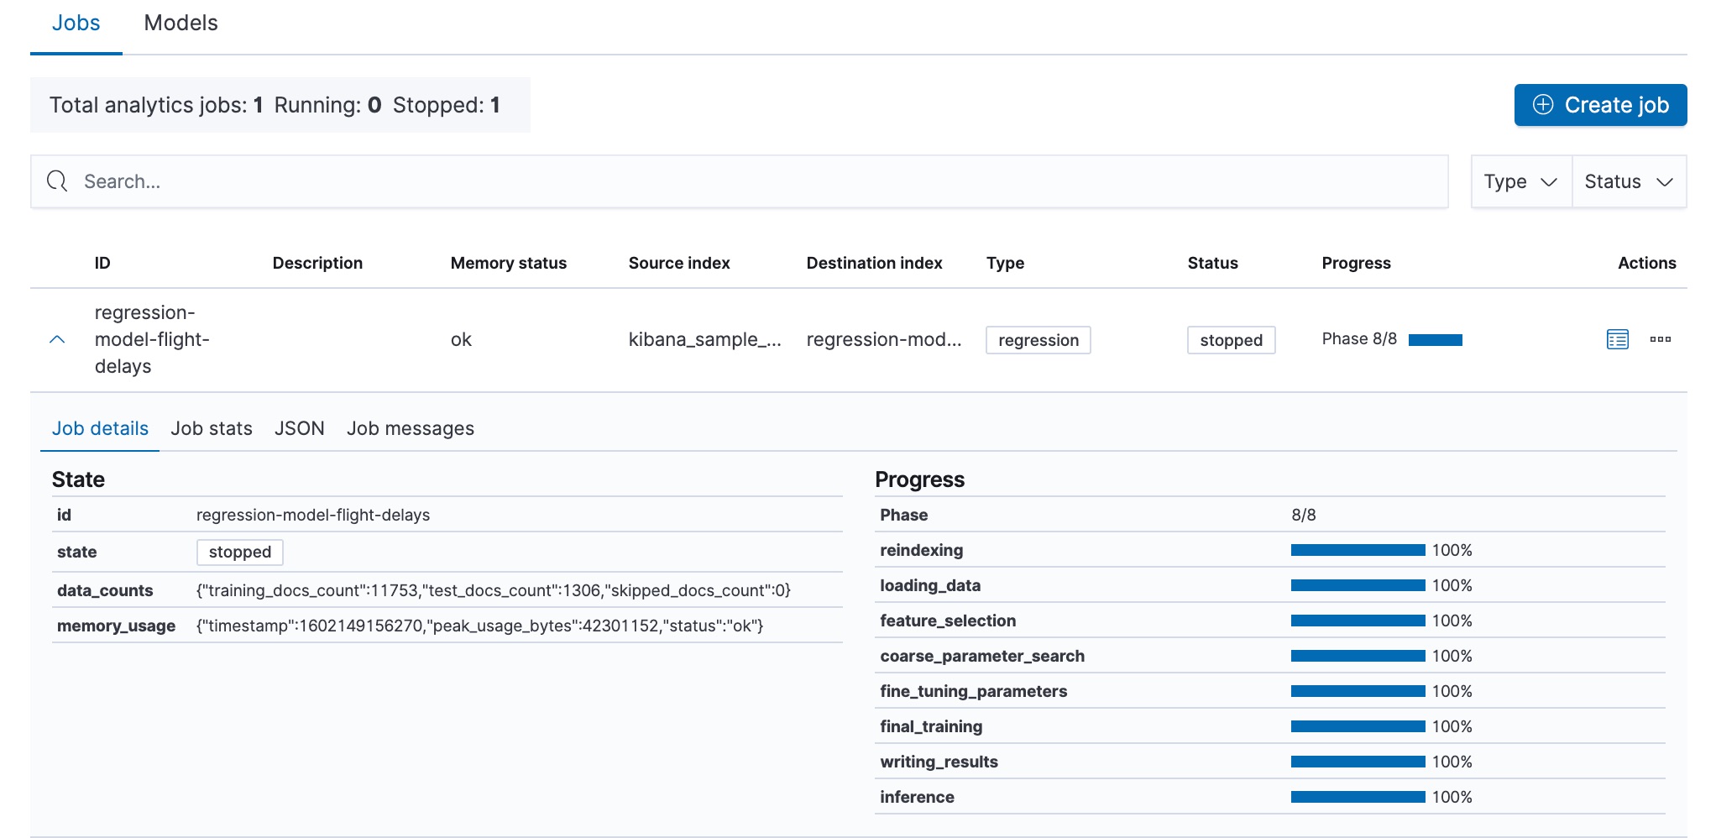
Task: Open the Status filter dropdown
Action: click(1628, 181)
